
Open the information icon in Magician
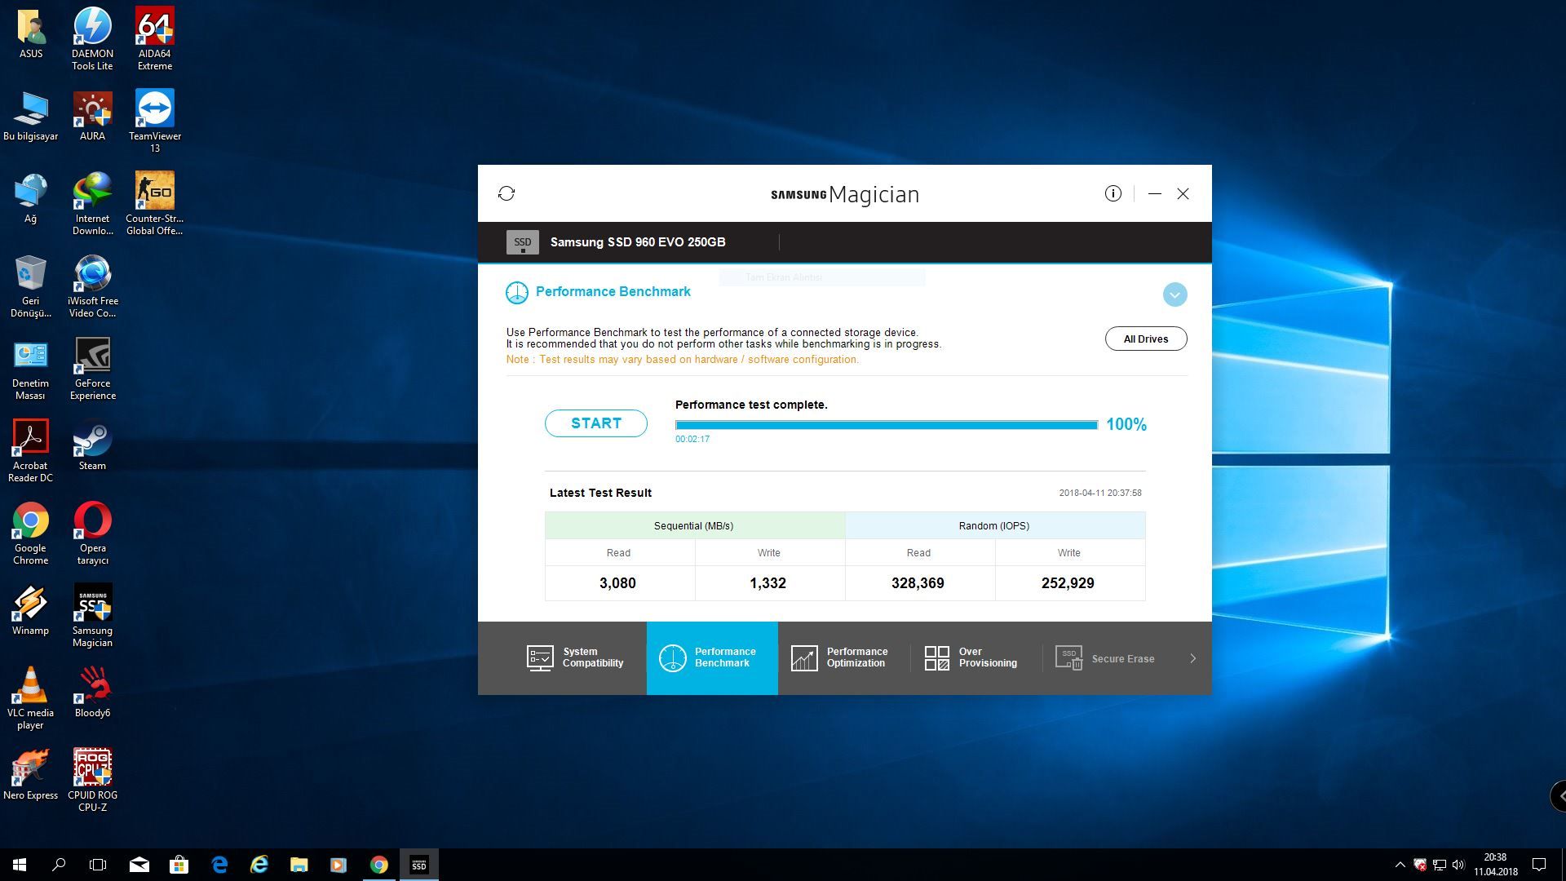(1113, 193)
